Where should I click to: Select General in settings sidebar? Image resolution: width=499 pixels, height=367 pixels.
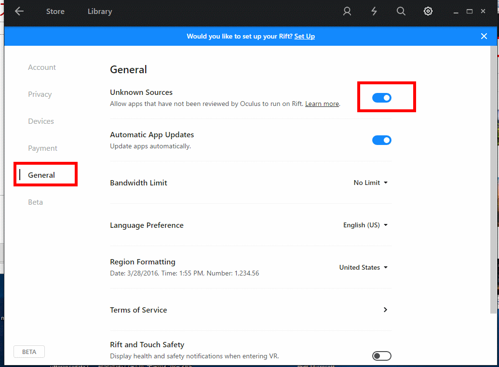pos(41,175)
